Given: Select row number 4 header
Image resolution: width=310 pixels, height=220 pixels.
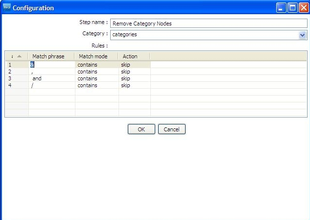Looking at the screenshot, I should point(17,85).
